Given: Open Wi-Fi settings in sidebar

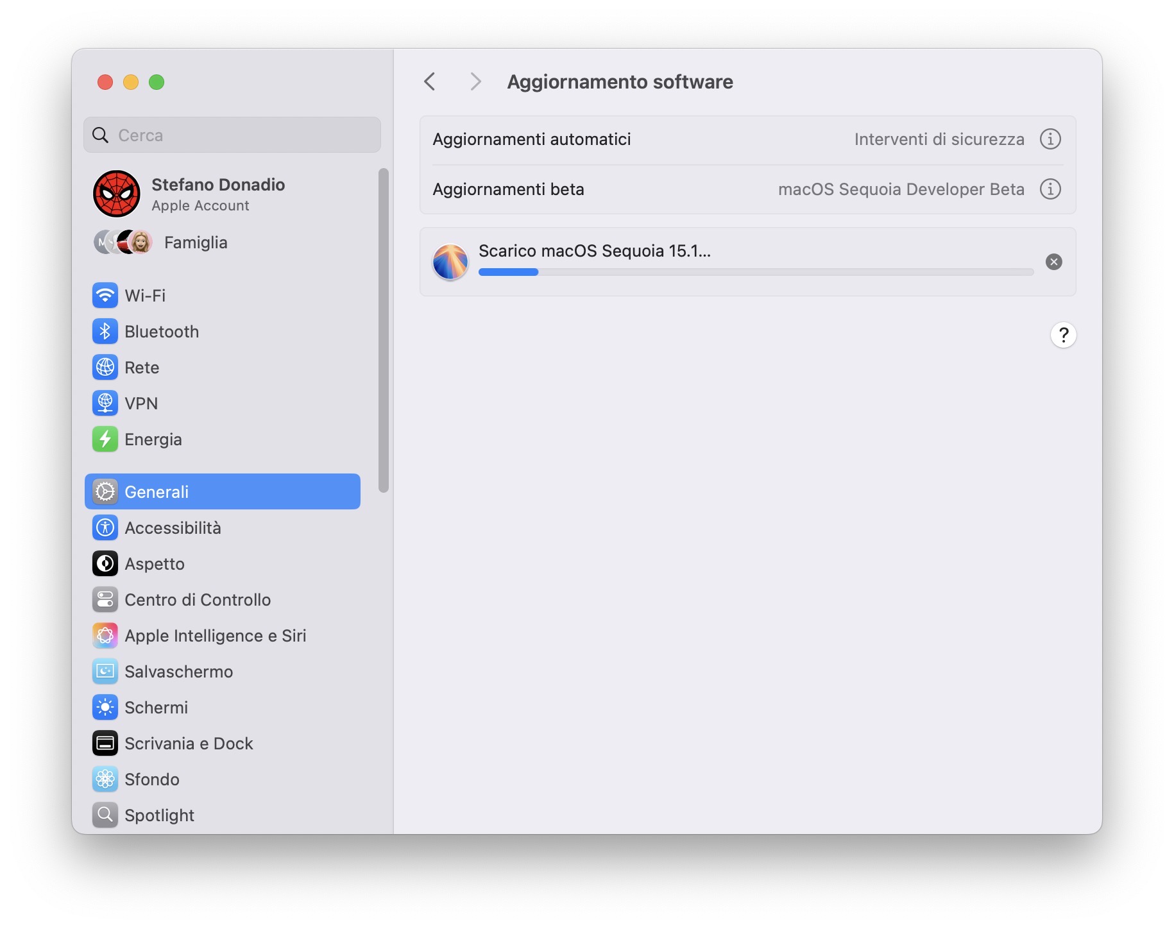Looking at the screenshot, I should tap(222, 296).
